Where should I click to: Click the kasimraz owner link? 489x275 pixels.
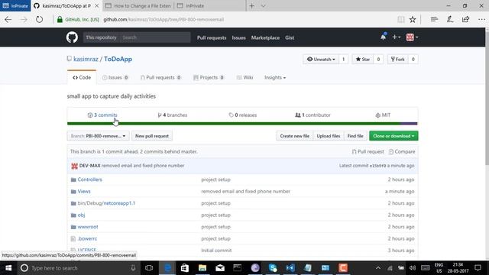[x=86, y=59]
